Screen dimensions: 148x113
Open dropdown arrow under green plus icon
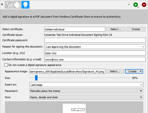coord(138,7)
